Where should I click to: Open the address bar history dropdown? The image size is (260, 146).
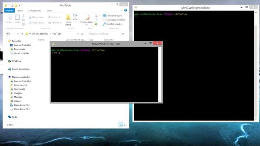pos(78,34)
